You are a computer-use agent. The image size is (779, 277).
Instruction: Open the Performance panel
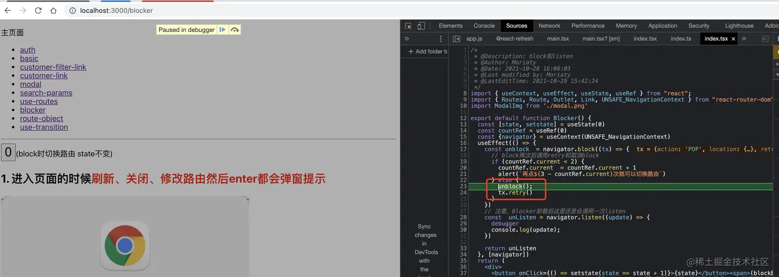pyautogui.click(x=588, y=26)
